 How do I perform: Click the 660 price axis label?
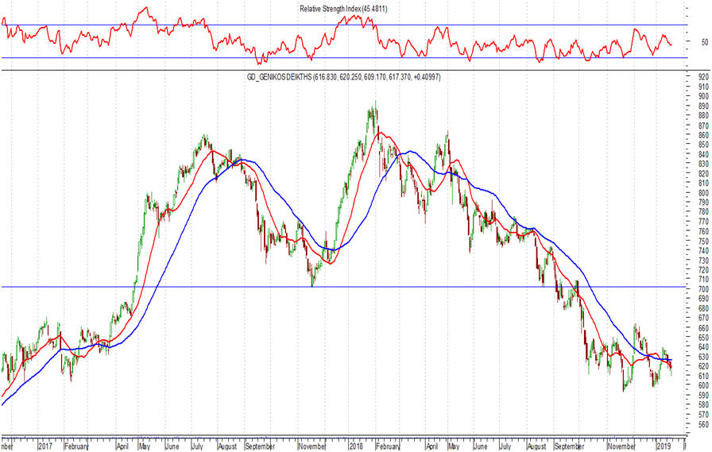point(703,328)
